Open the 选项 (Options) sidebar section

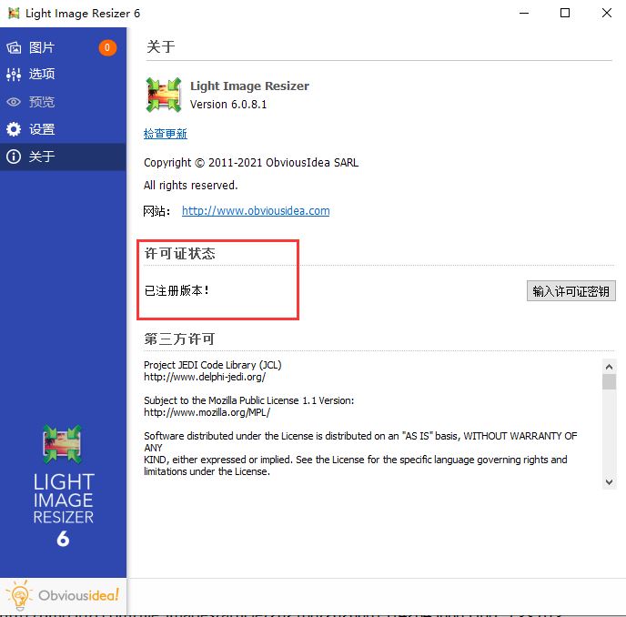pos(63,75)
